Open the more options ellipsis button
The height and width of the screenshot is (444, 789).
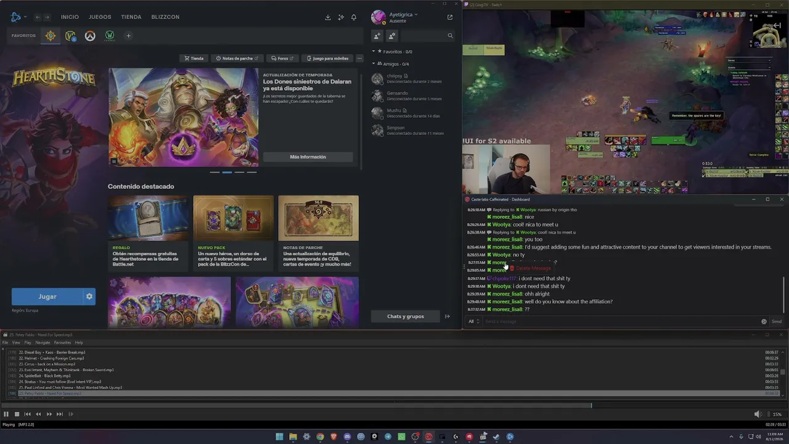pos(359,59)
